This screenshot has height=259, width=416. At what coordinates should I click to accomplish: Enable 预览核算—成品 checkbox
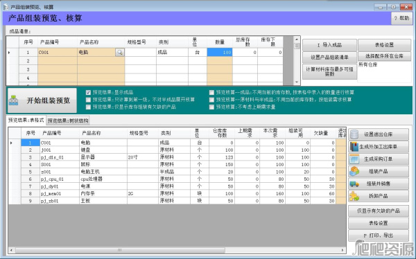pos(211,93)
